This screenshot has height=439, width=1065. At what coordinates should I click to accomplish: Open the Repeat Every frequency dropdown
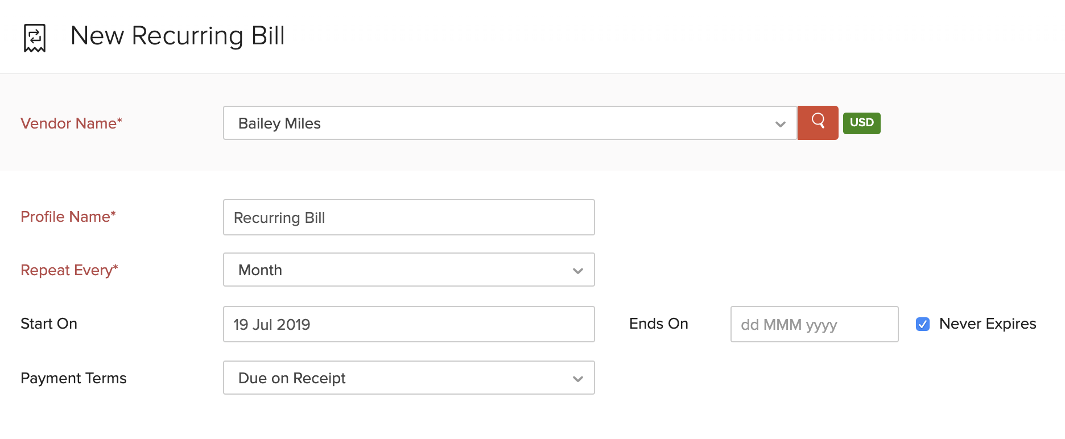(408, 270)
